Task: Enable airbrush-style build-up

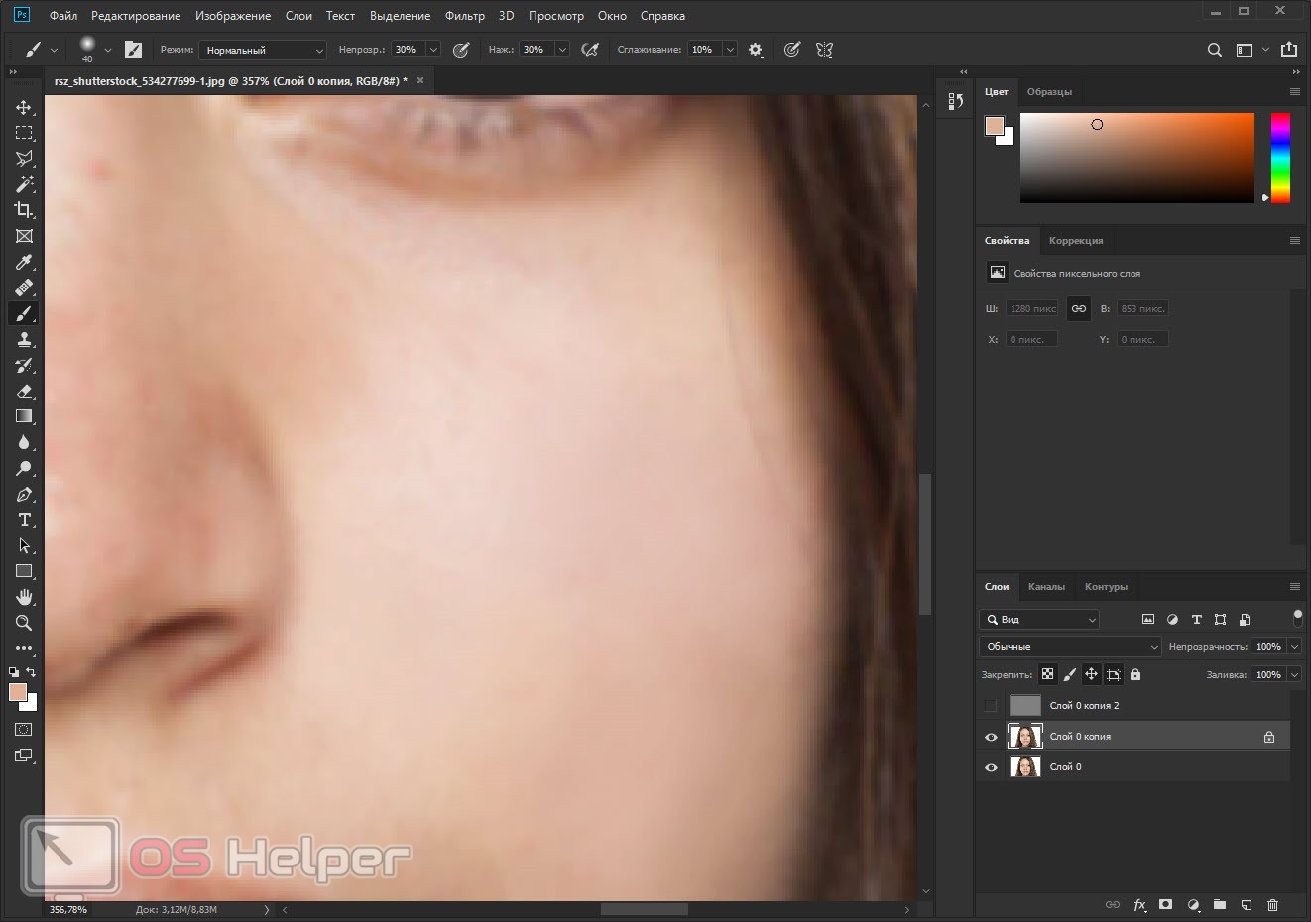Action: (x=590, y=50)
